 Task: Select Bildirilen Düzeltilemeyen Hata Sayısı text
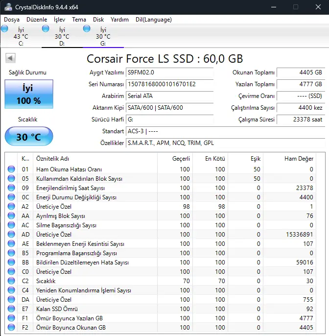click(x=82, y=263)
